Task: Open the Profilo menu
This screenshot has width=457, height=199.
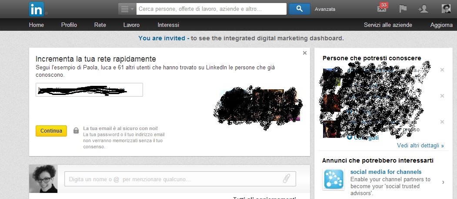Action: (x=69, y=25)
